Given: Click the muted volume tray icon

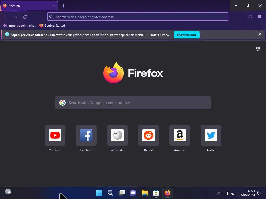Looking at the screenshot, I should 232,193.
